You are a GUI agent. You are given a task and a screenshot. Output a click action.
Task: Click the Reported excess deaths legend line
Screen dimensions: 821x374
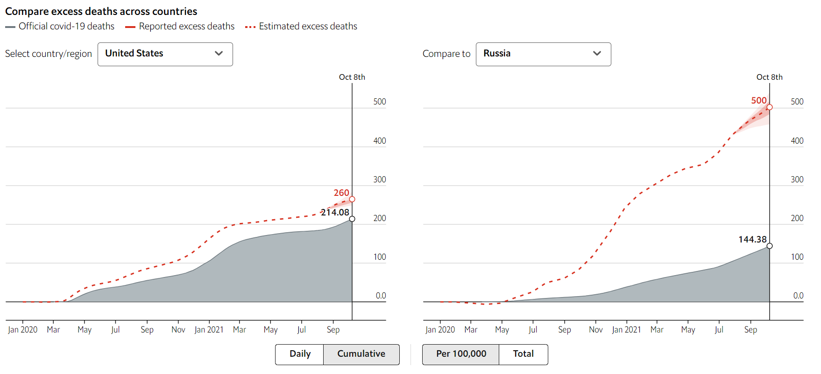[x=130, y=27]
